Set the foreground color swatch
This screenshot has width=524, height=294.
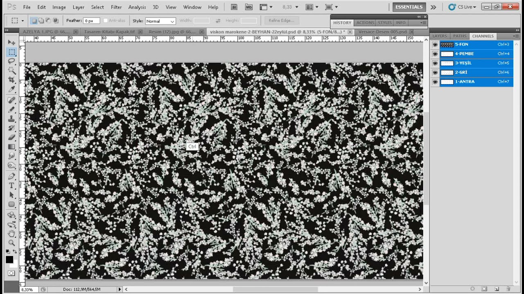[x=9, y=260]
